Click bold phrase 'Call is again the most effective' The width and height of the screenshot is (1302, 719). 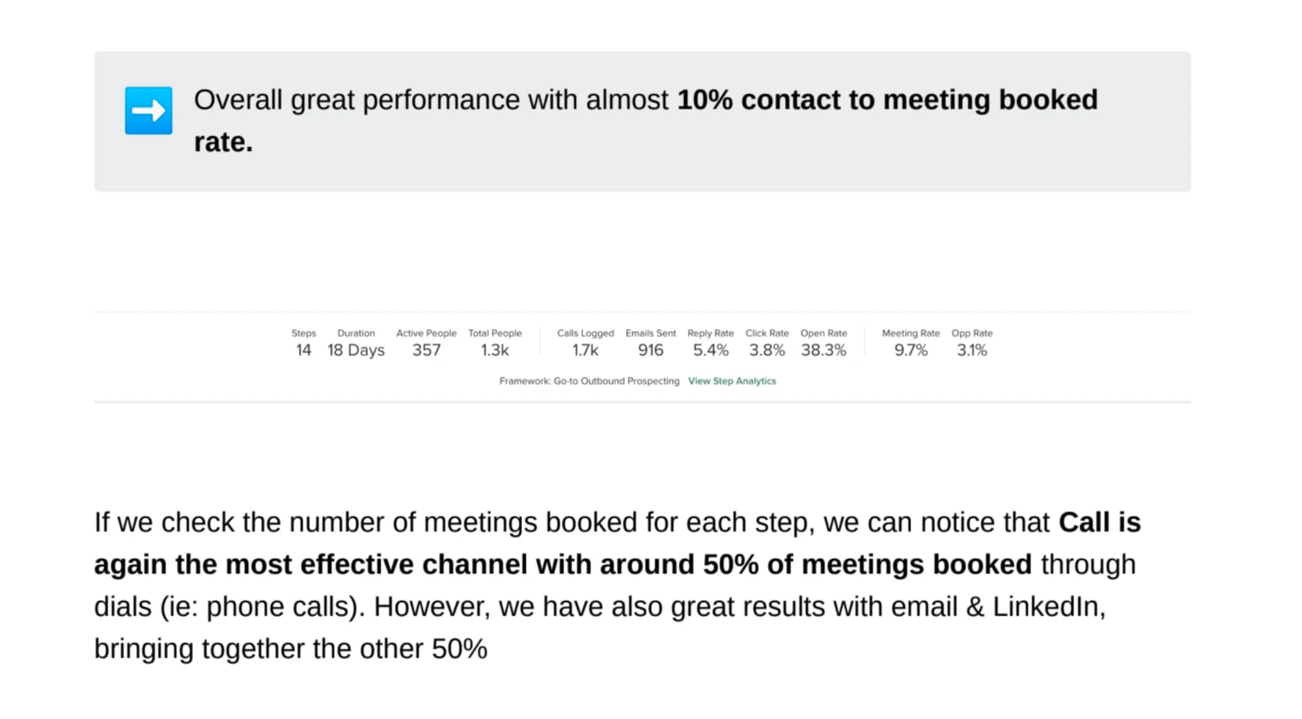tap(617, 543)
